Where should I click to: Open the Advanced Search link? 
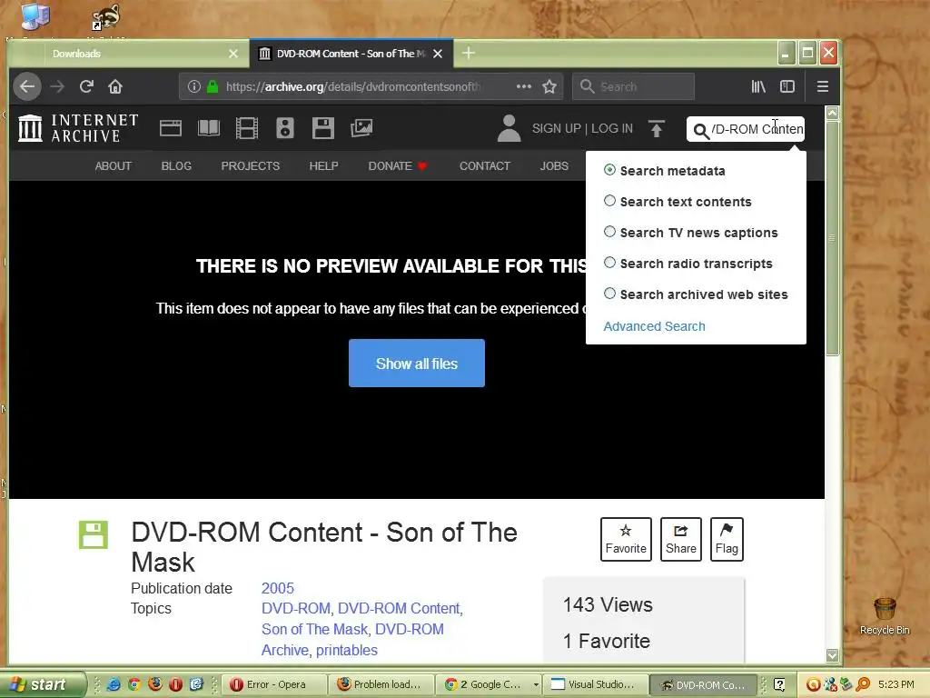[654, 326]
